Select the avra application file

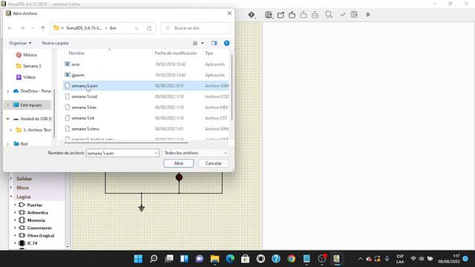click(x=146, y=65)
